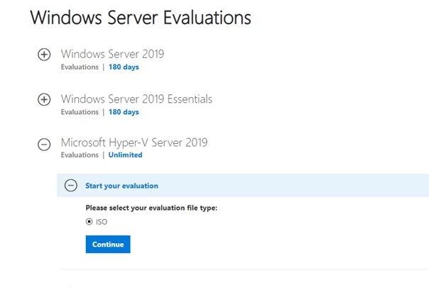Viewport: 429px width, 287px height.
Task: Click the Start your evaluation link
Action: click(x=121, y=186)
